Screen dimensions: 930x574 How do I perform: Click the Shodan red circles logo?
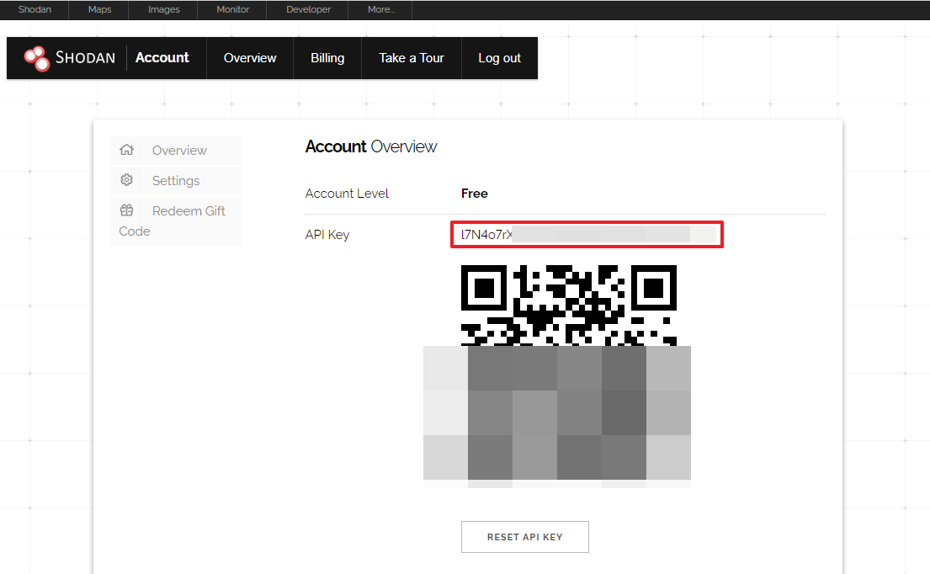pyautogui.click(x=36, y=58)
